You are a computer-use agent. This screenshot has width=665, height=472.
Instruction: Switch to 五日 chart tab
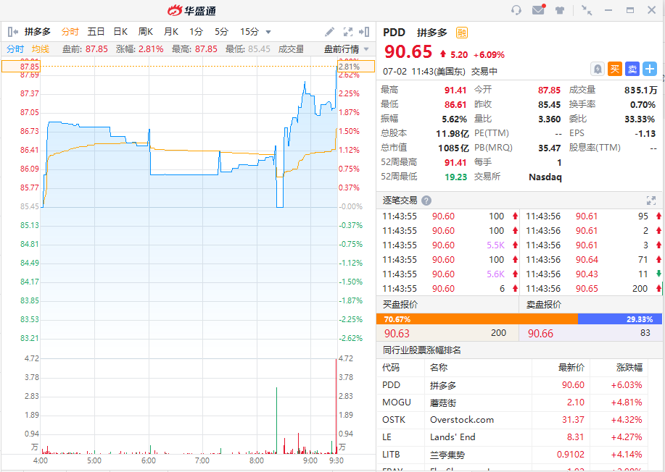[x=96, y=32]
